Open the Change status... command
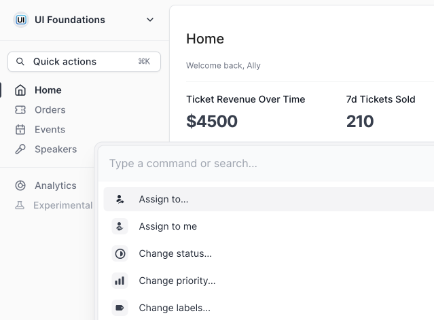434x320 pixels. pos(175,254)
